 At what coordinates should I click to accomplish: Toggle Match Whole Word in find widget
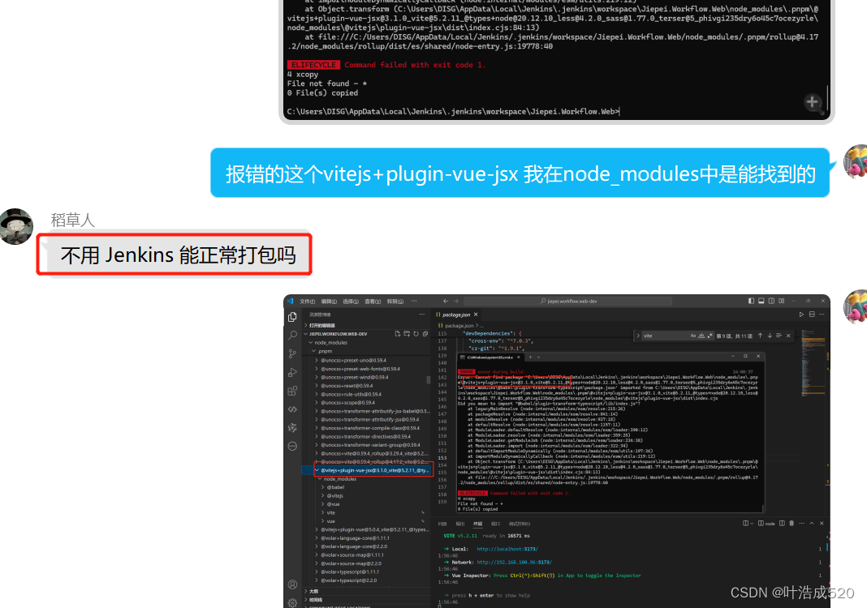tap(701, 336)
